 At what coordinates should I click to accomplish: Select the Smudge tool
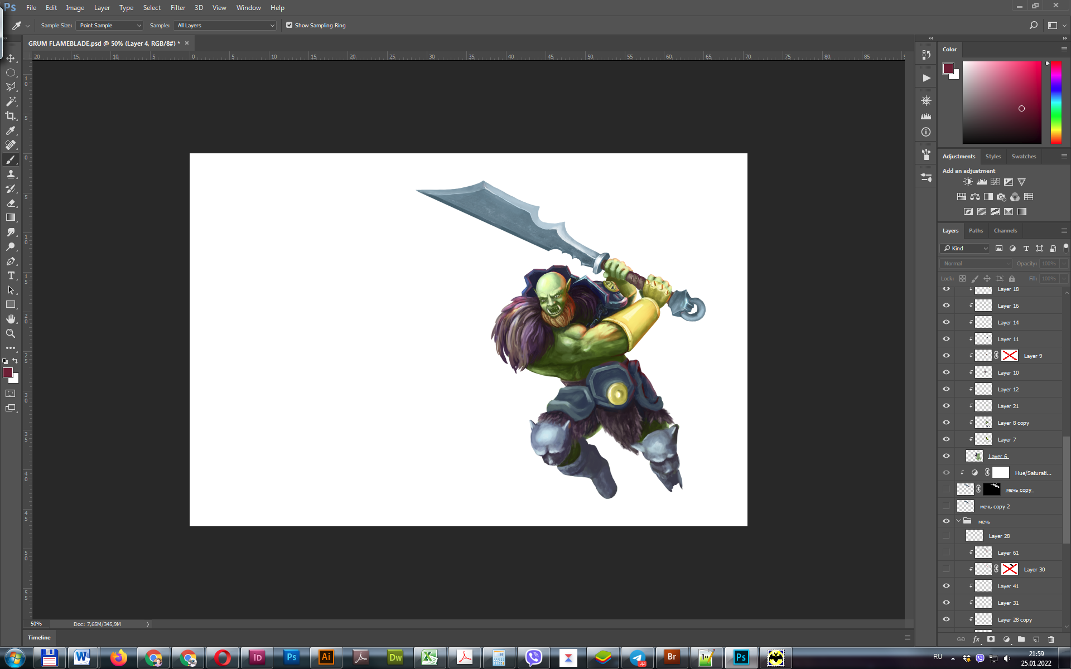(11, 232)
